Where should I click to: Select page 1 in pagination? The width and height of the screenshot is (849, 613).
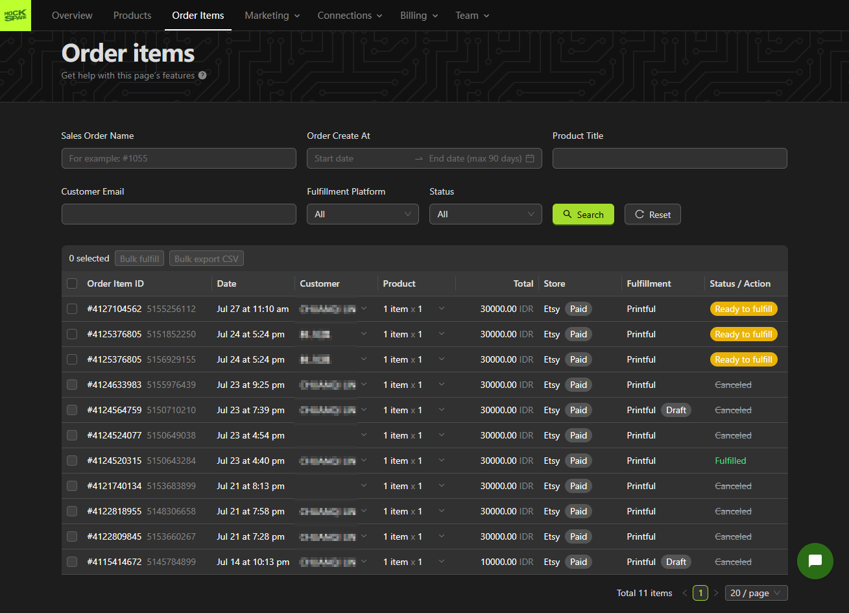pos(700,593)
